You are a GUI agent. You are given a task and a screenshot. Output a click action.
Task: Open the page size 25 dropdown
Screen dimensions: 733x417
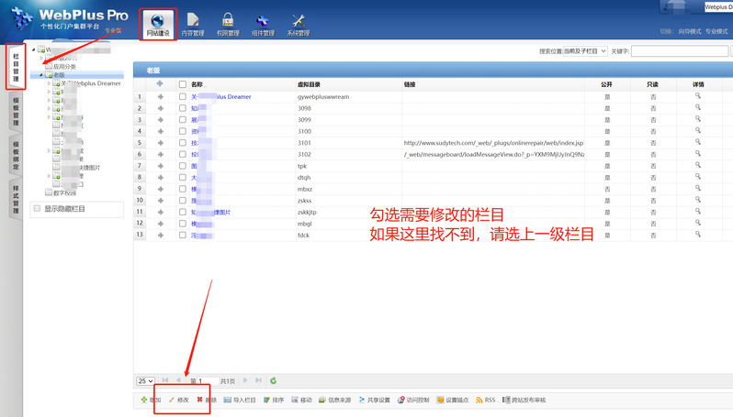[x=145, y=380]
